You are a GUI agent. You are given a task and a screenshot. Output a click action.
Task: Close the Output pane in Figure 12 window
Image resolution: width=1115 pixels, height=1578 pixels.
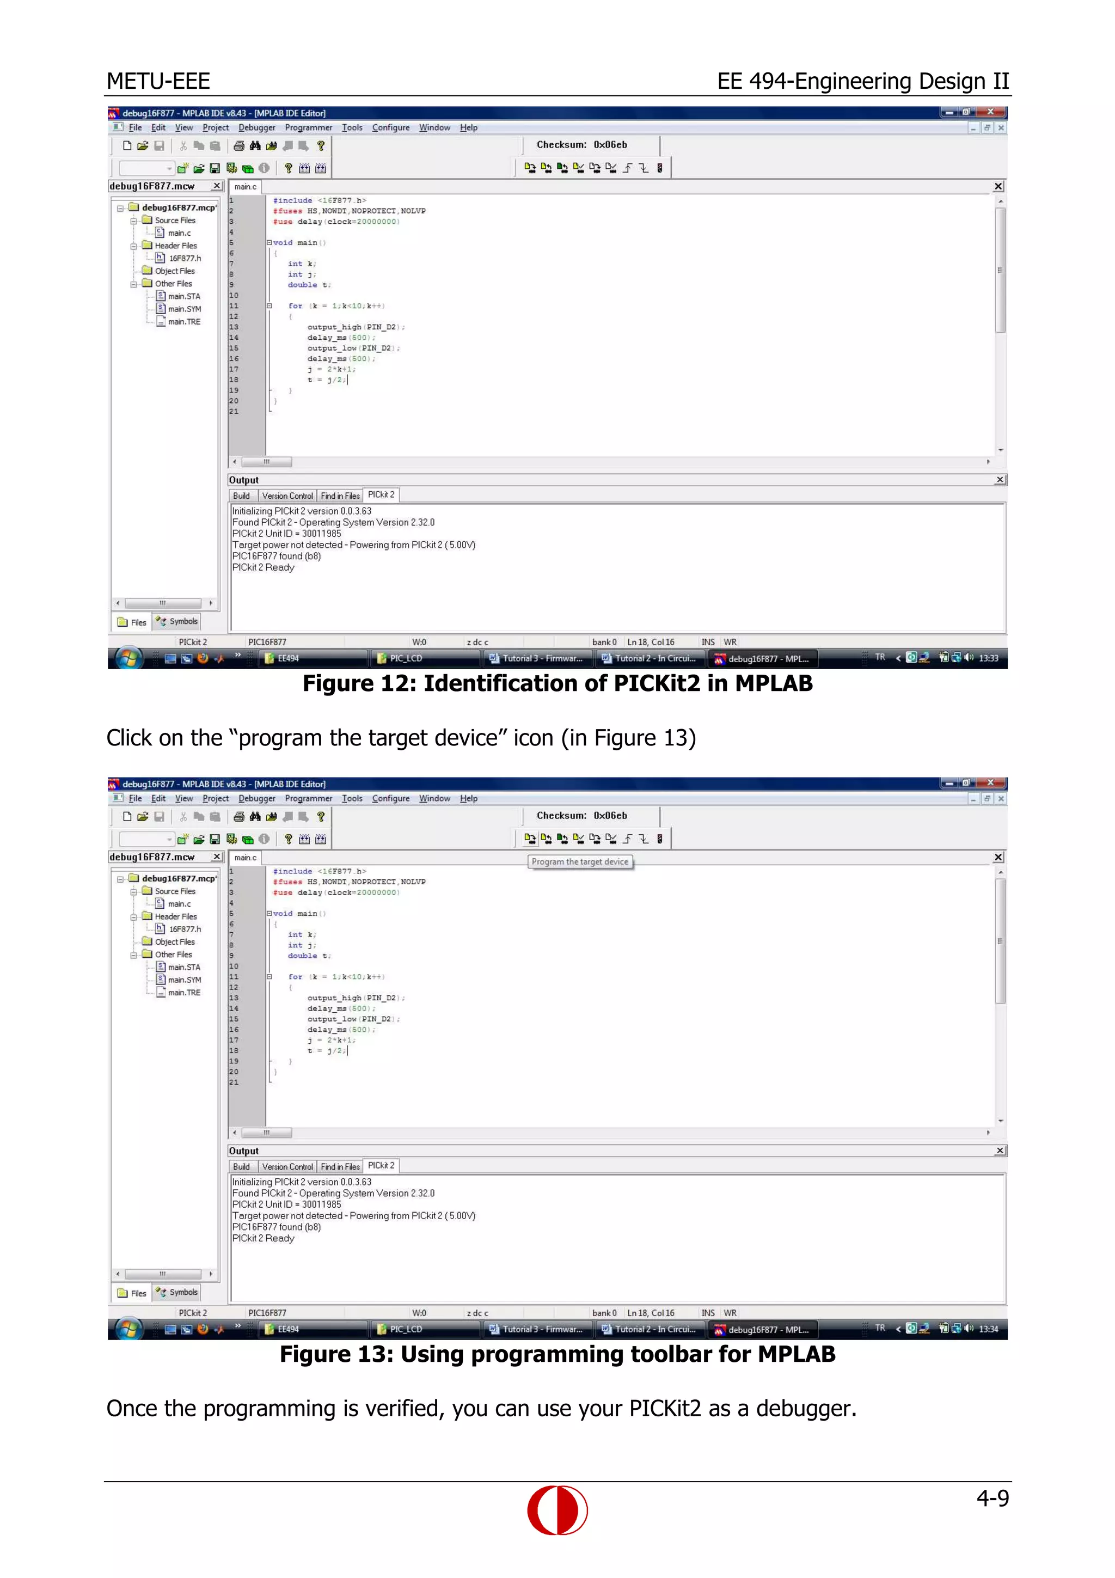tap(1000, 480)
